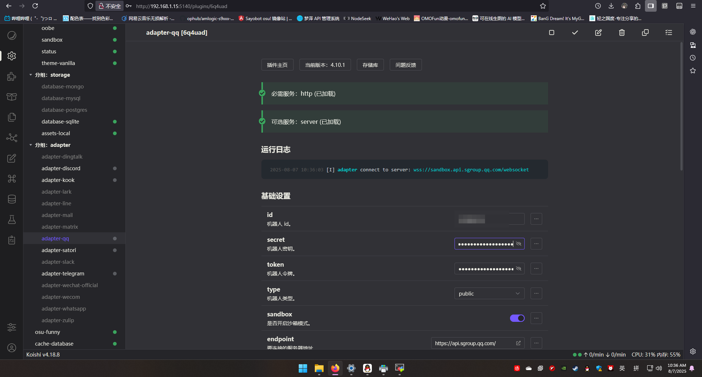The height and width of the screenshot is (377, 702).
Task: Open the QQ penguin app in taskbar
Action: pyautogui.click(x=367, y=368)
